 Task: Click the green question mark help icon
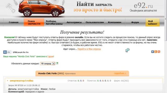57,63
